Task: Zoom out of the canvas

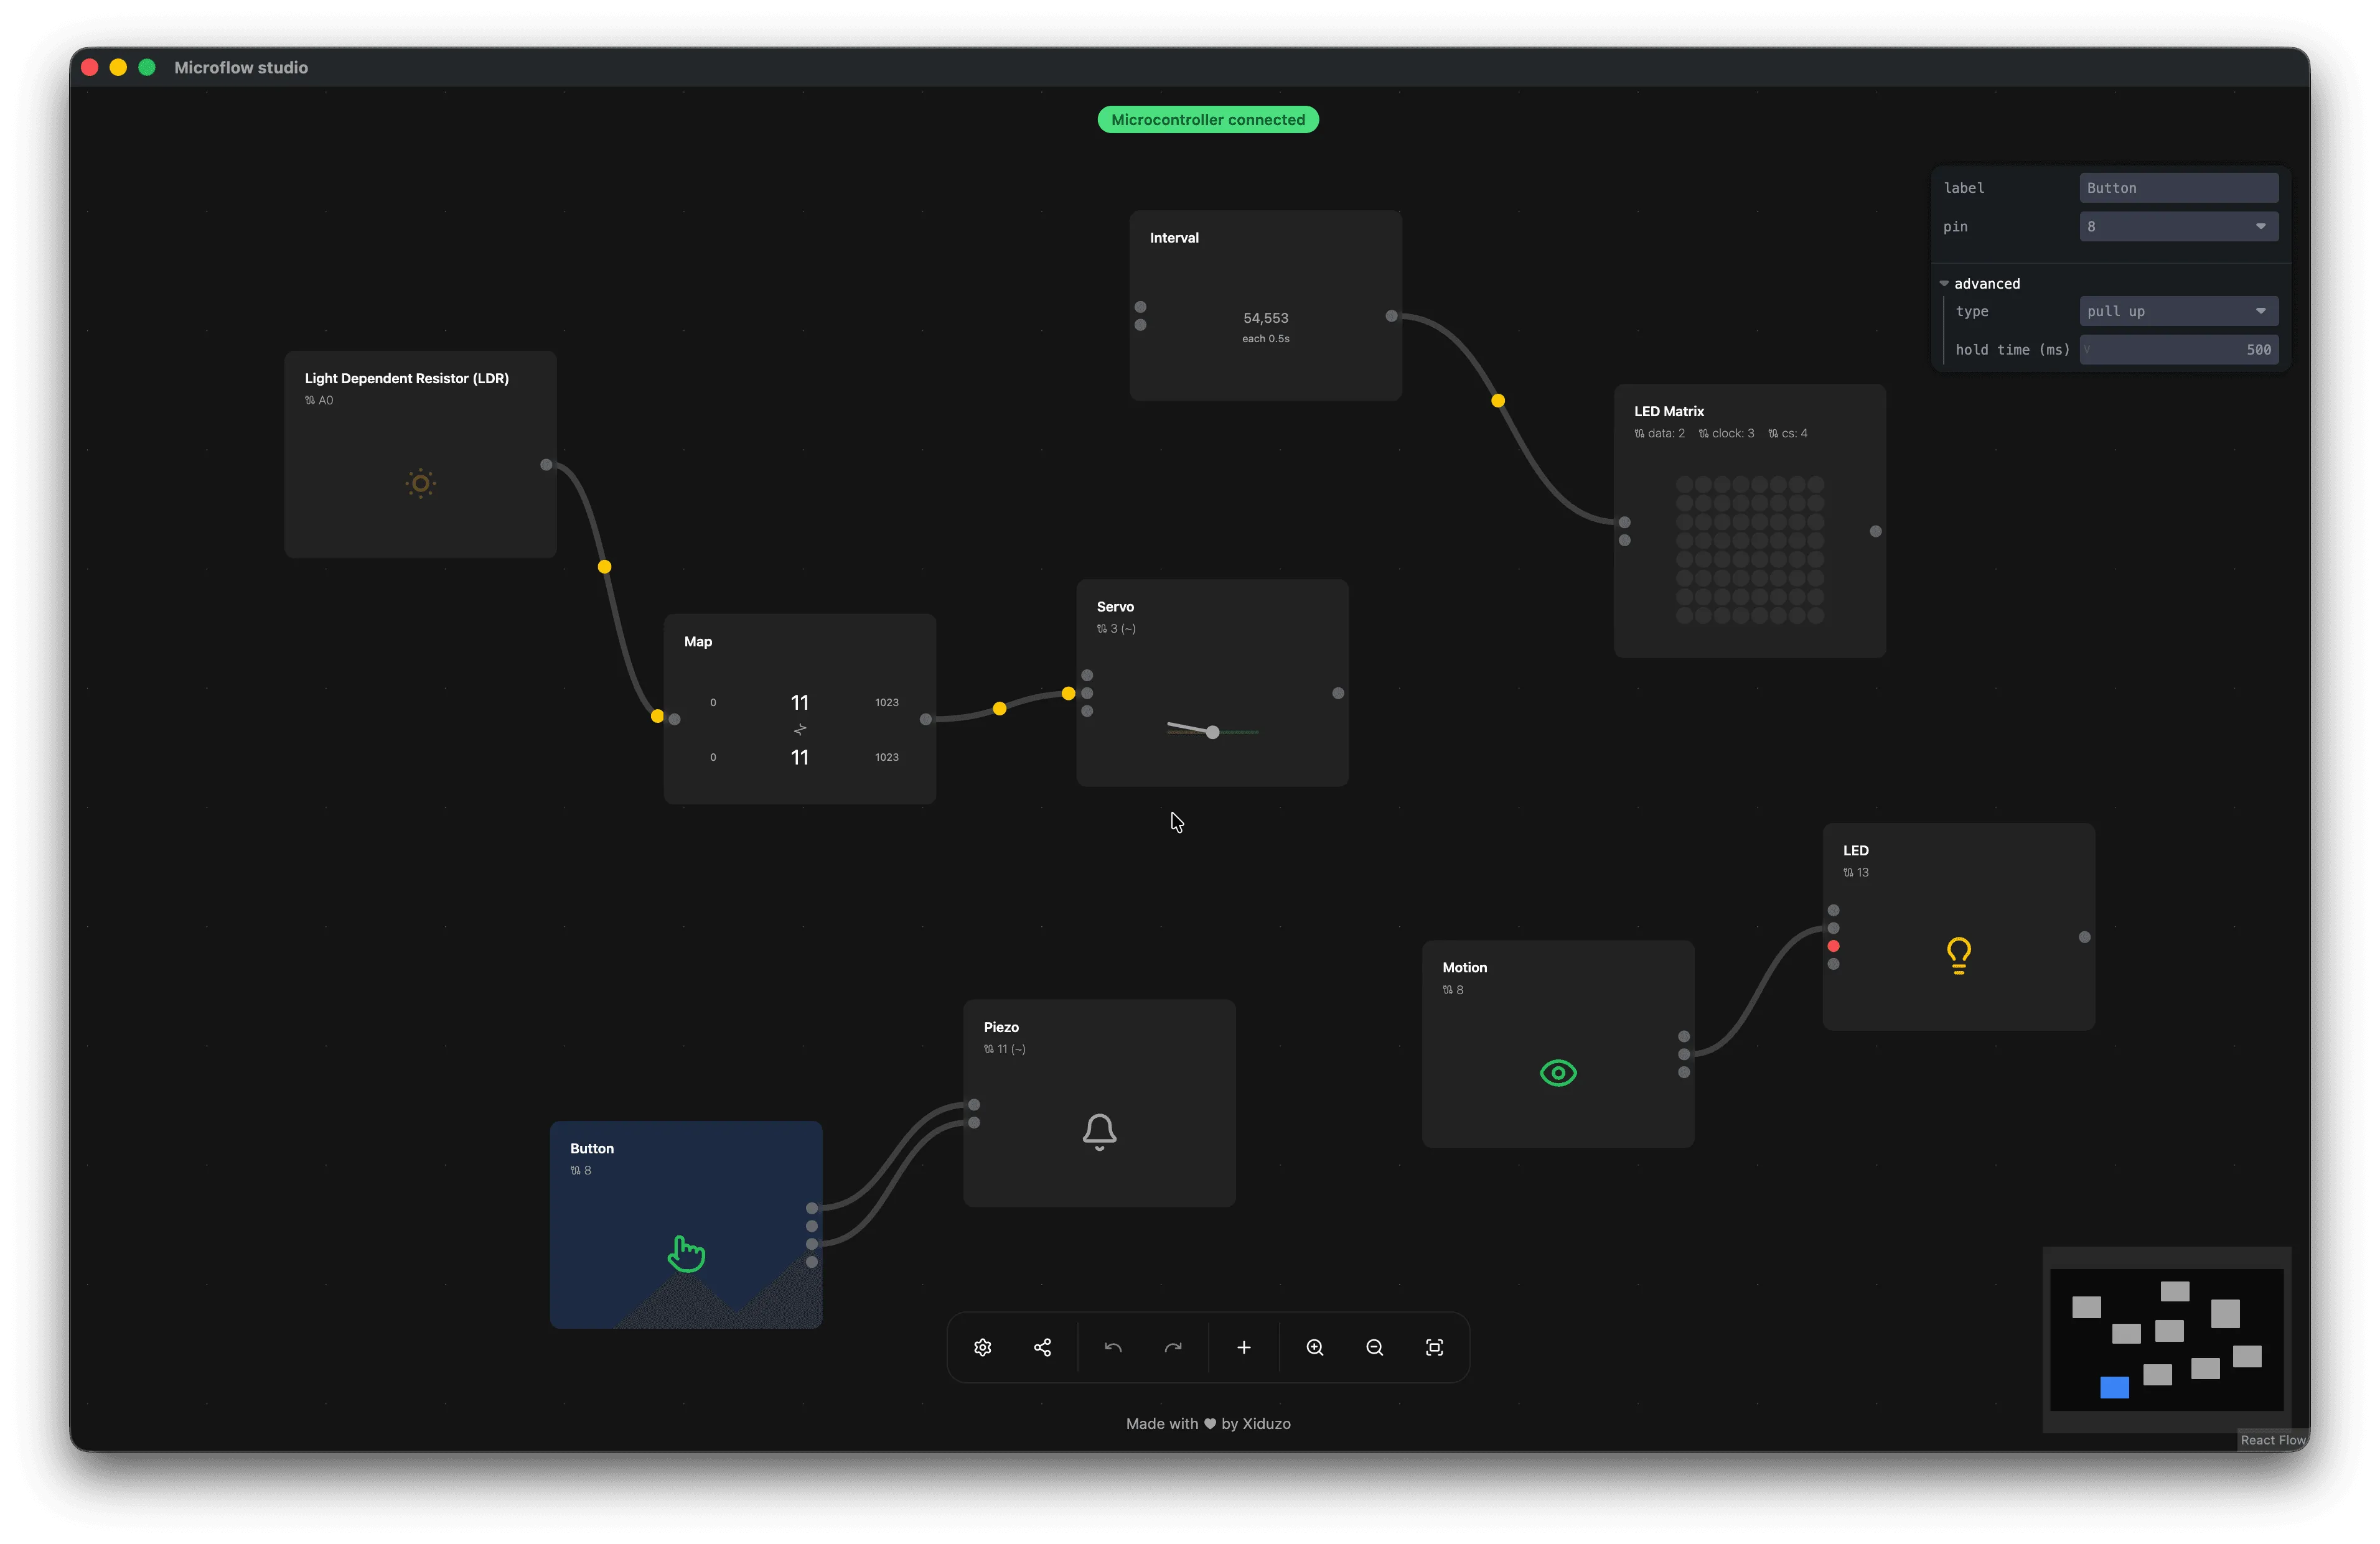Action: (x=1375, y=1347)
